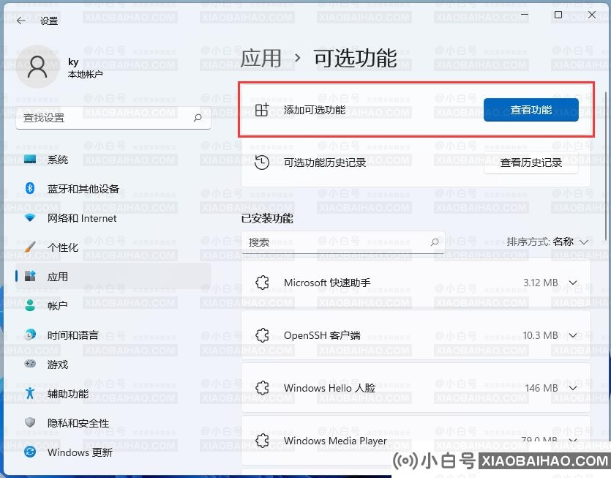Open Windows 更新 settings page

[113, 452]
